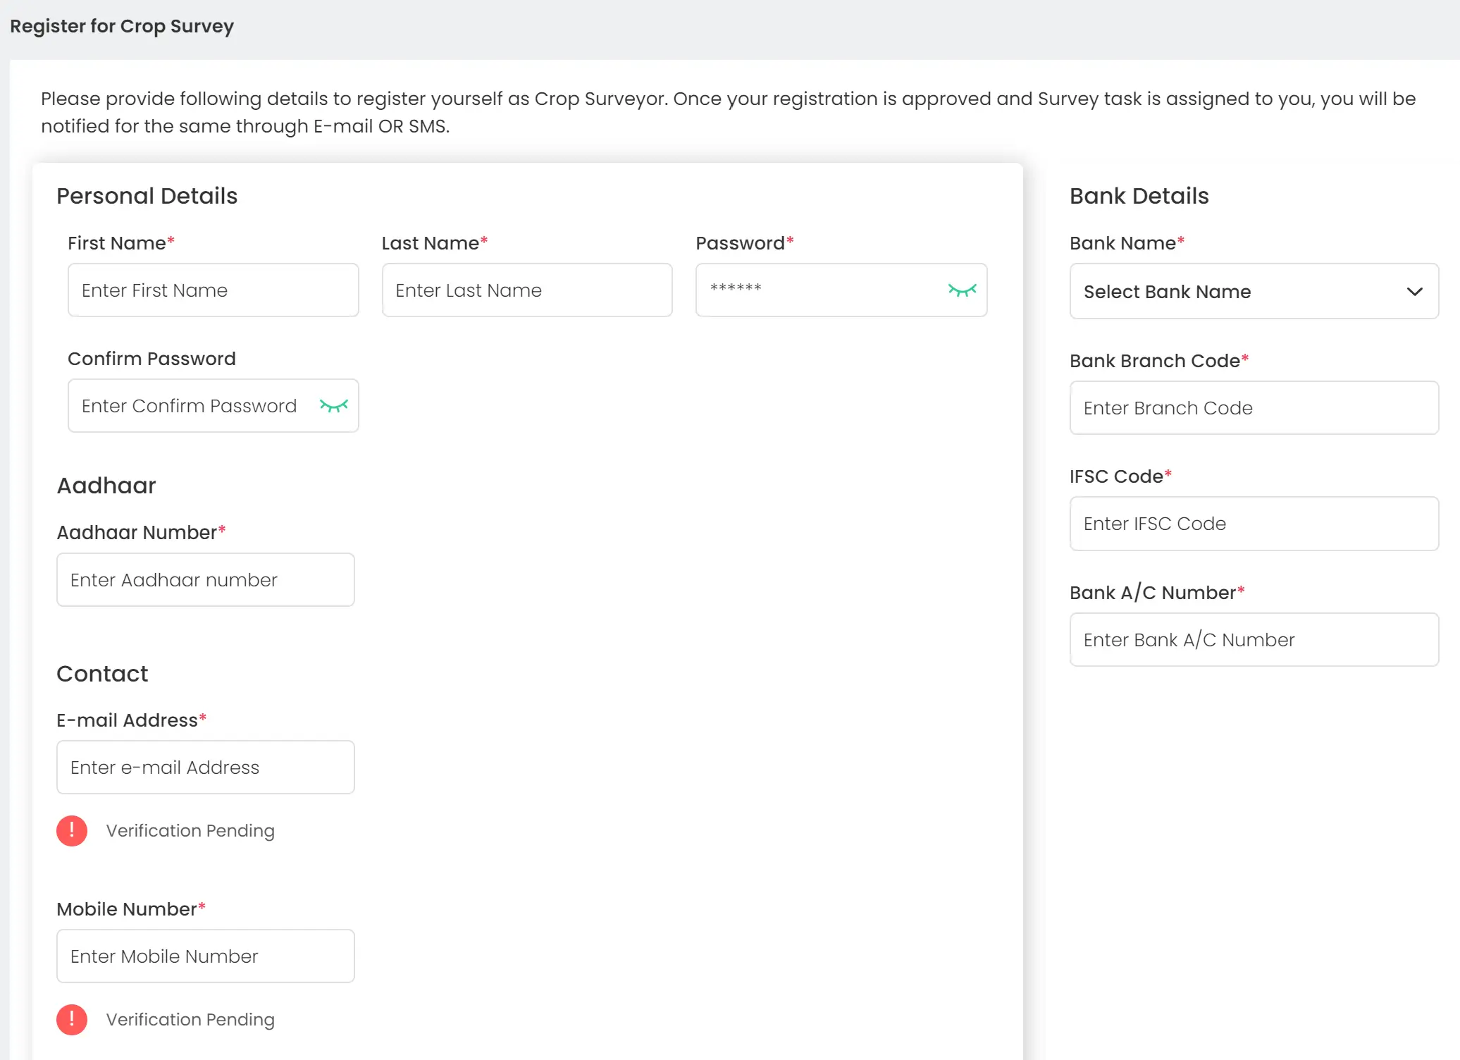This screenshot has width=1460, height=1060.
Task: Click 'Verification Pending' text under Mobile Number
Action: point(190,1019)
